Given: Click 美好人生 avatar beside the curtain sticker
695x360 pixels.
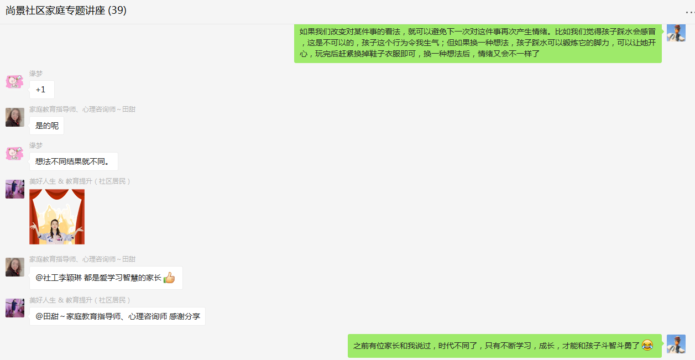Looking at the screenshot, I should tap(15, 189).
